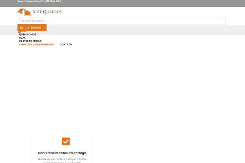Click the Conferência antes da entrega heading

tap(62, 153)
